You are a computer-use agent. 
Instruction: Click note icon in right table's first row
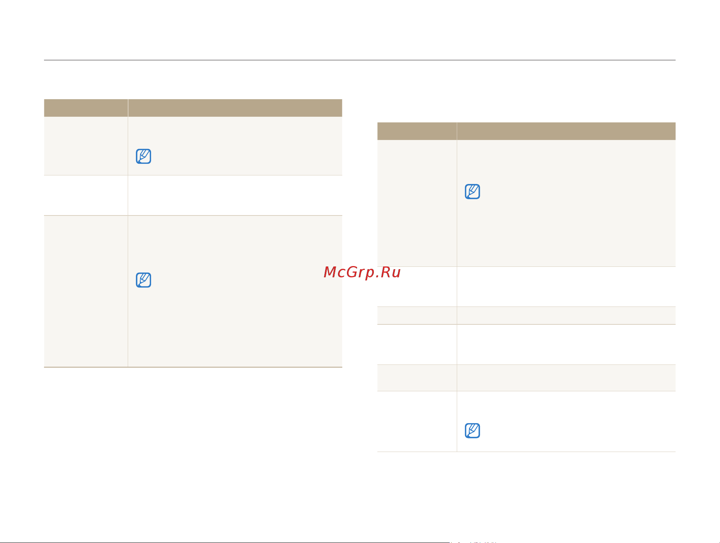point(472,191)
